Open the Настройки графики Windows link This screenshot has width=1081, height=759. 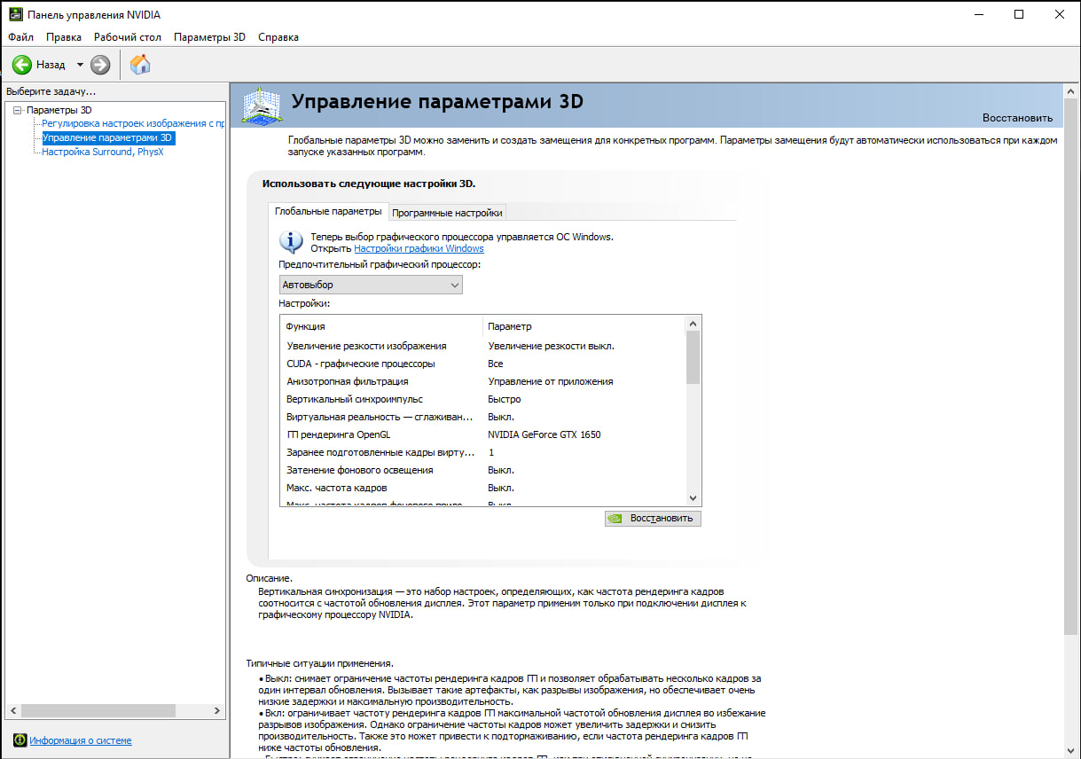419,248
